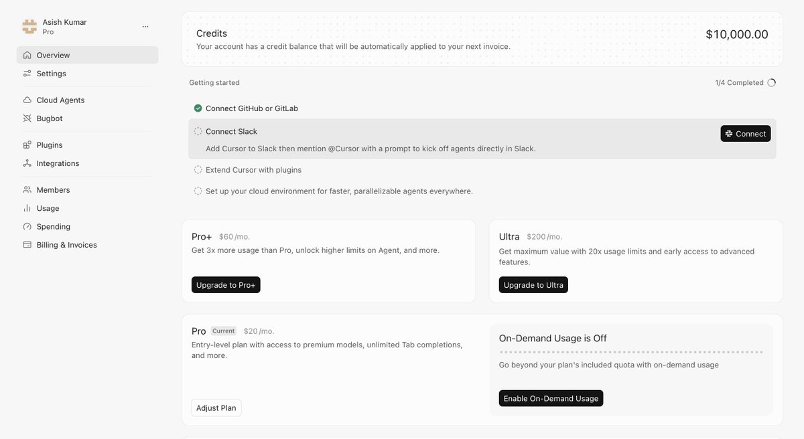
Task: Click the Billing & Invoices card icon
Action: point(27,245)
